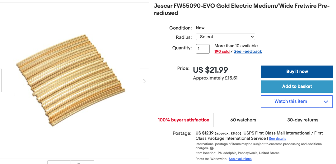Click the 100% buyer satisfaction label
Image resolution: width=336 pixels, height=164 pixels.
click(x=184, y=120)
